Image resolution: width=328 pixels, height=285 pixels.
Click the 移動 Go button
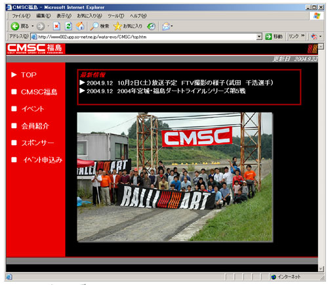pyautogui.click(x=274, y=37)
